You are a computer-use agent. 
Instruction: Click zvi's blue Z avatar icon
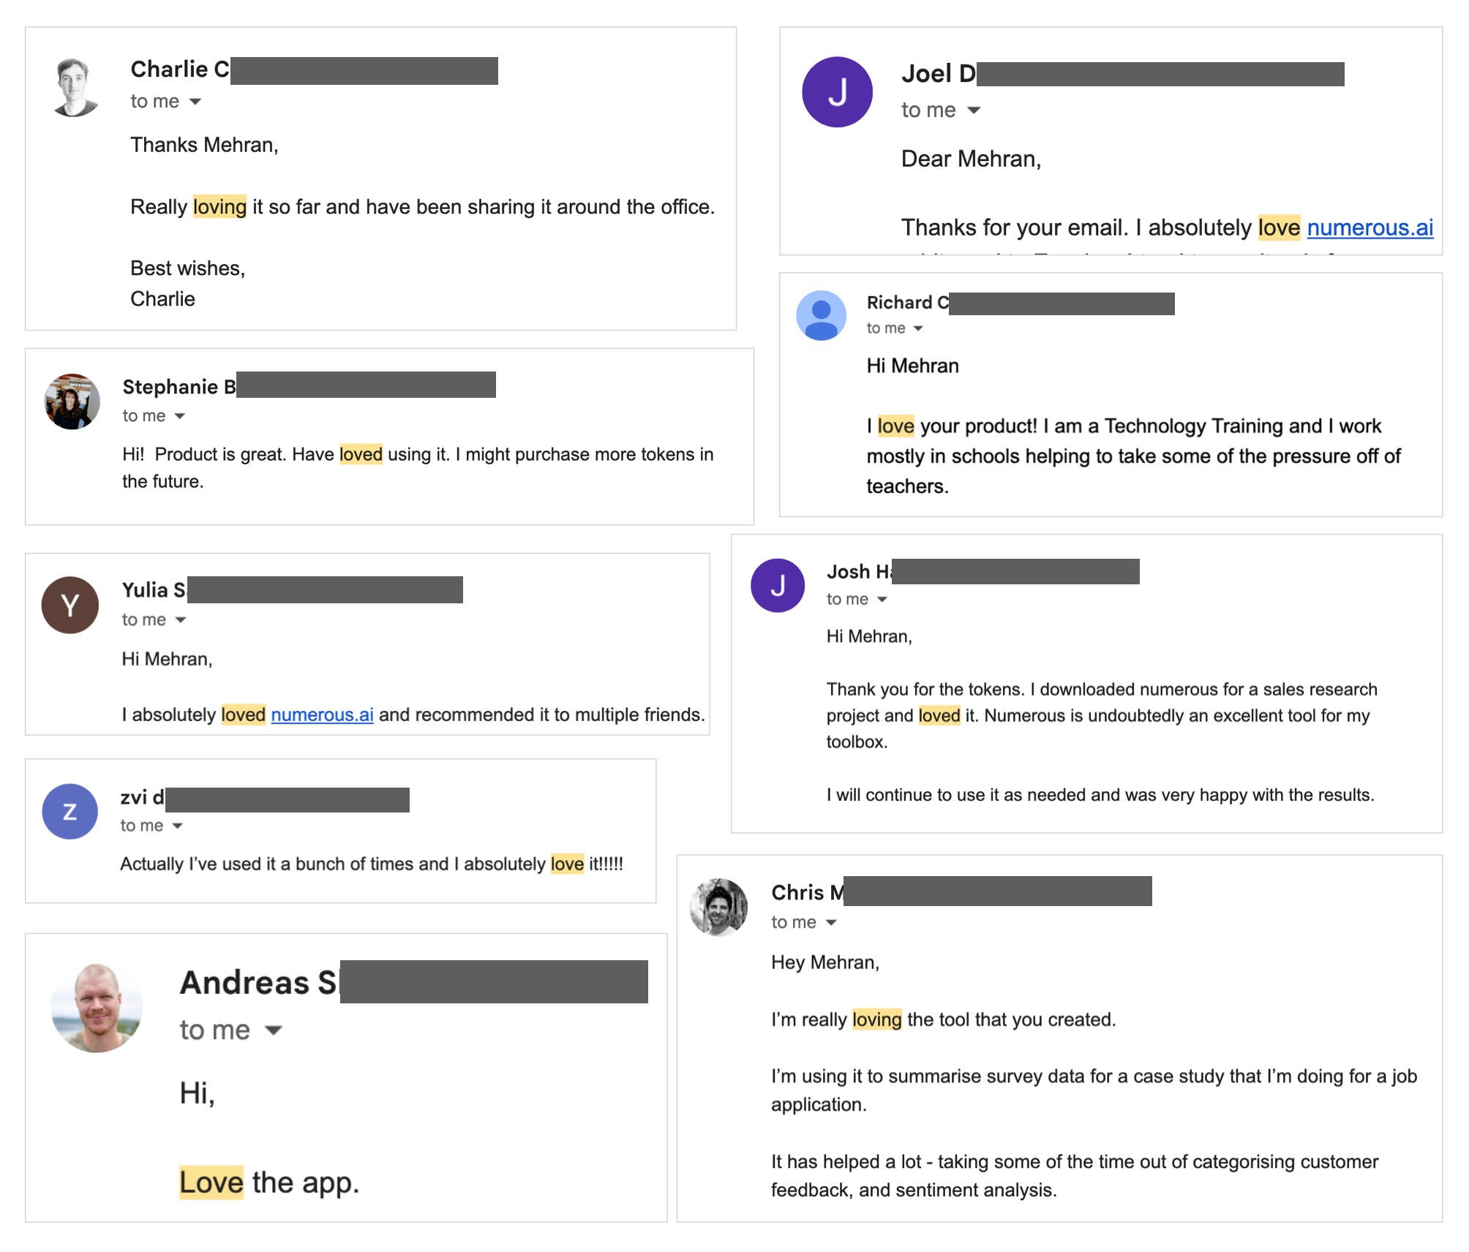[x=70, y=810]
